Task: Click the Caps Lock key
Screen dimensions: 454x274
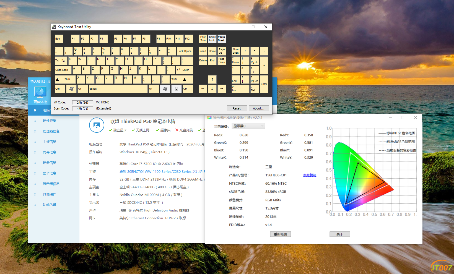Action: click(x=63, y=70)
